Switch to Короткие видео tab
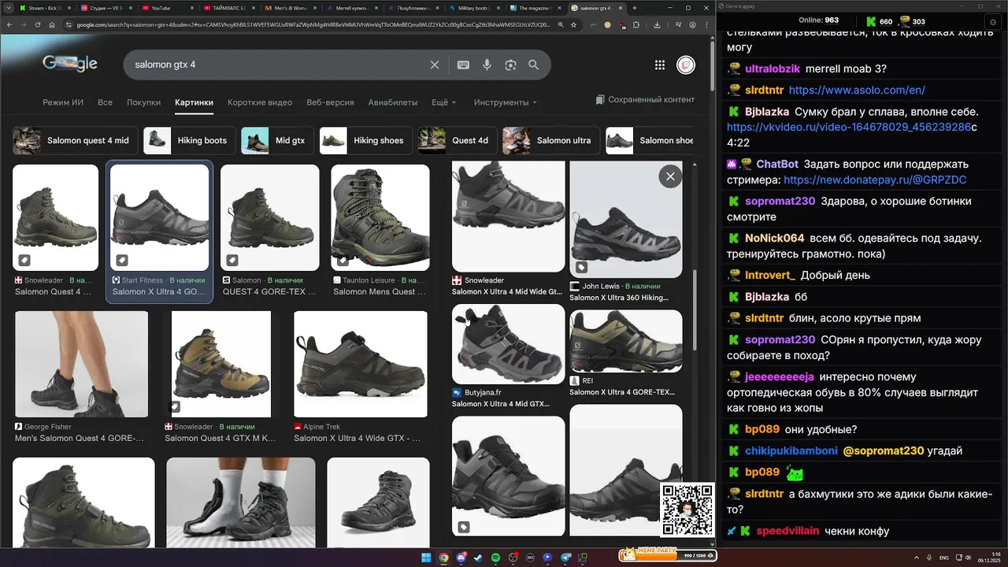 click(x=260, y=102)
